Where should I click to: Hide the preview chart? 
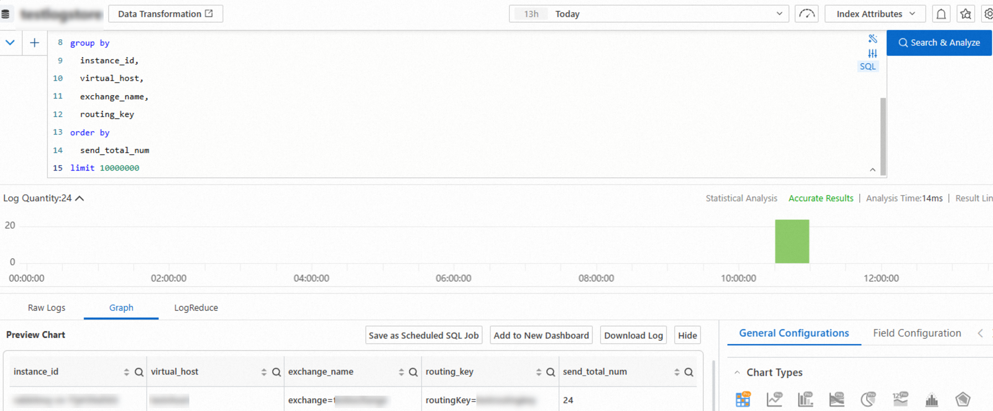pyautogui.click(x=688, y=335)
